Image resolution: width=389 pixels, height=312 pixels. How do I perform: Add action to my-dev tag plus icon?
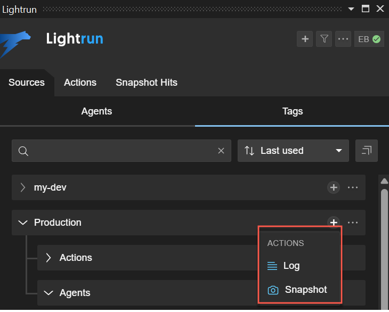(x=334, y=187)
